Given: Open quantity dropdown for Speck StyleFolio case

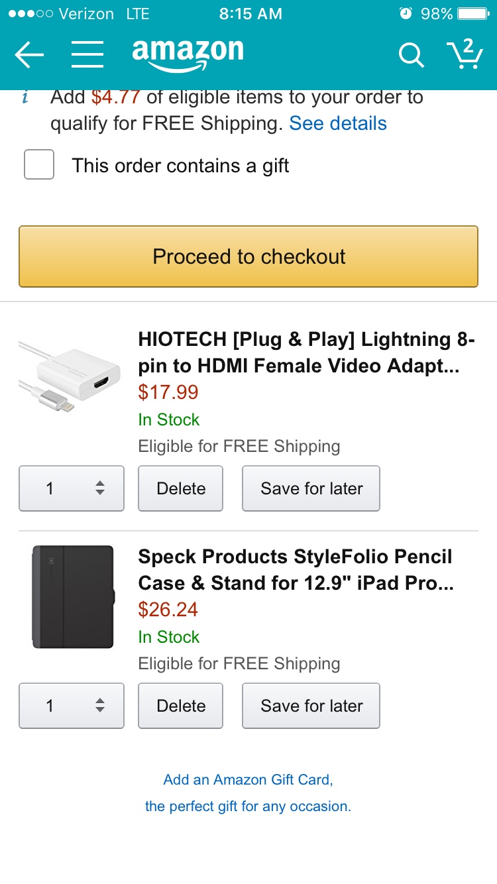Looking at the screenshot, I should [x=72, y=706].
